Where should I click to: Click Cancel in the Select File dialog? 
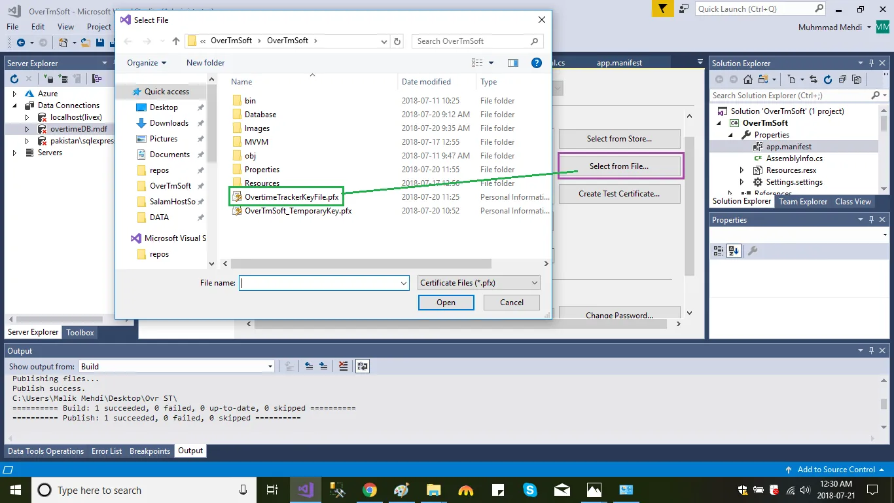tap(512, 303)
